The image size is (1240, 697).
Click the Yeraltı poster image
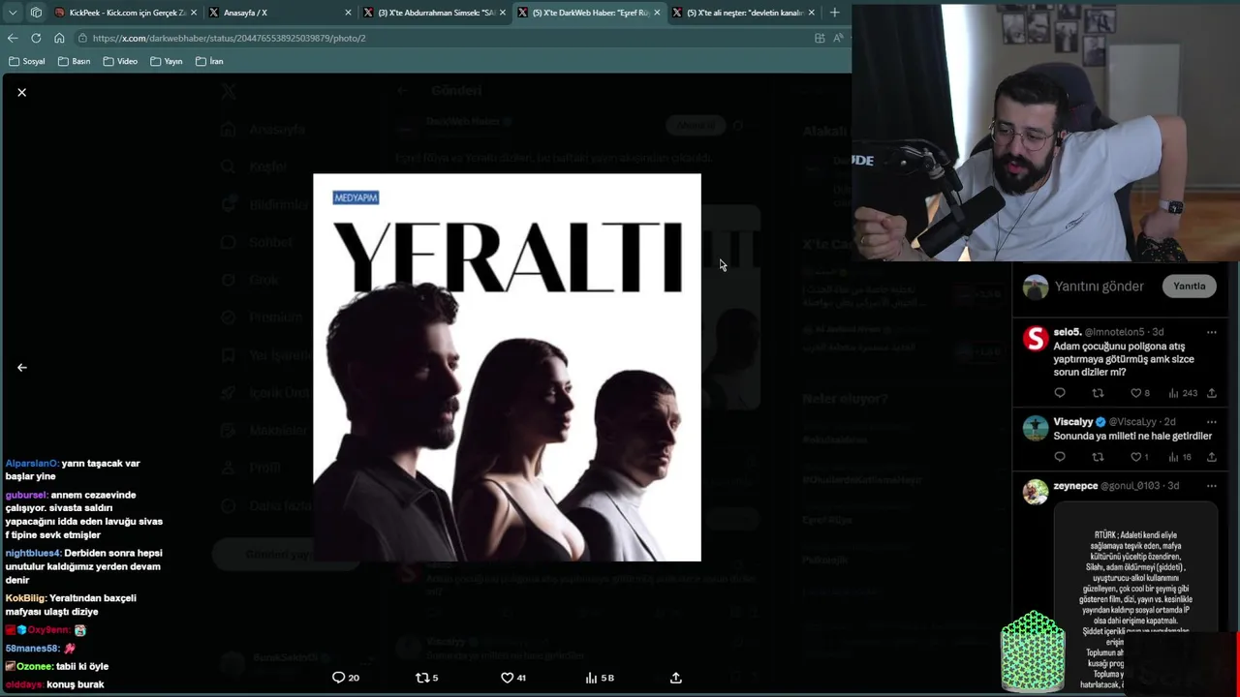tap(507, 368)
